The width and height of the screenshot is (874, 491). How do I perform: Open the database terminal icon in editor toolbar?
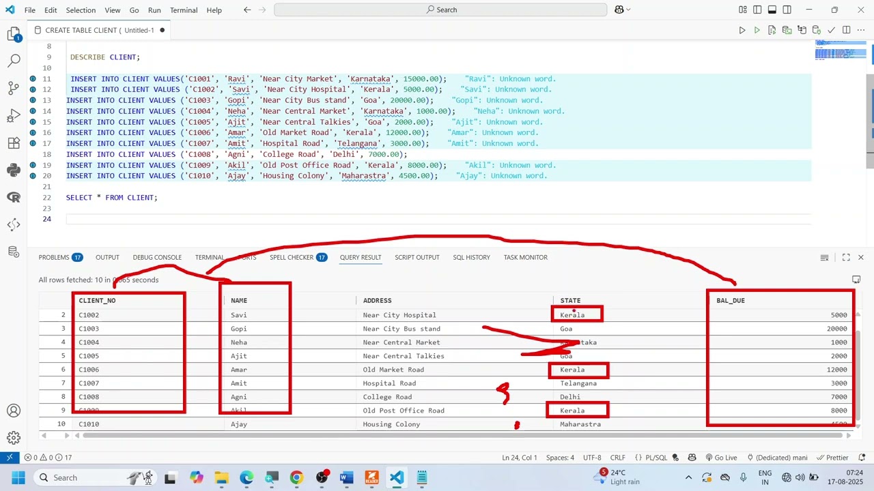[x=787, y=30]
